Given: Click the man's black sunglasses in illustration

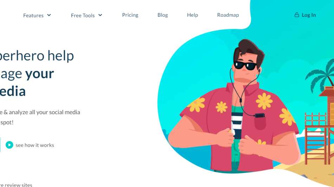Looking at the screenshot, I should (x=245, y=65).
